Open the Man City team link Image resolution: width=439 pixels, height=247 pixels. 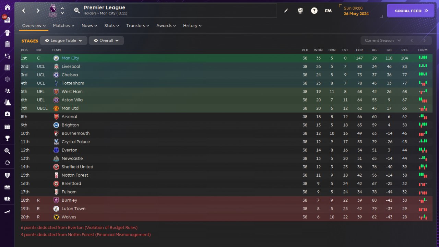point(70,58)
